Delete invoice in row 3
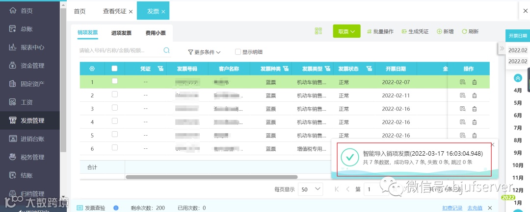530x212 pixels. click(x=475, y=109)
